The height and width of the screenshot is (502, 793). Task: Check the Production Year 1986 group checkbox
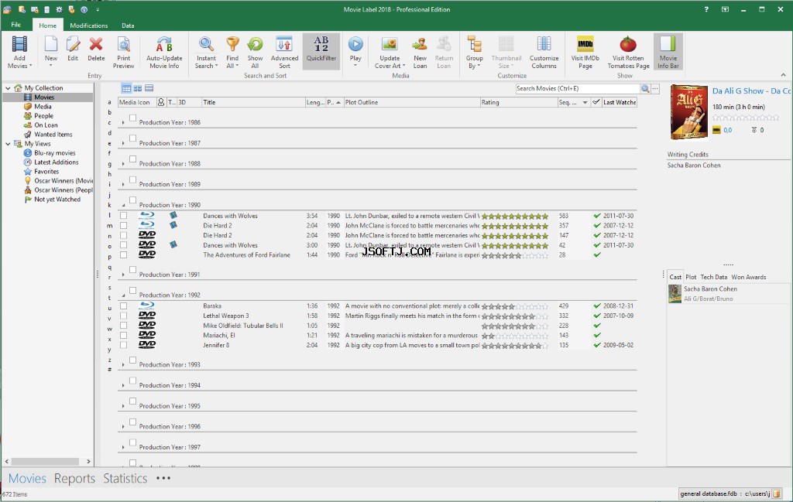132,118
